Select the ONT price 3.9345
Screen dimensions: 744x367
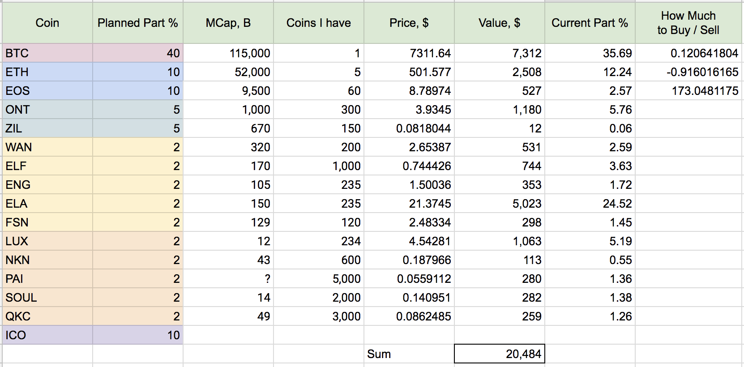pyautogui.click(x=409, y=110)
